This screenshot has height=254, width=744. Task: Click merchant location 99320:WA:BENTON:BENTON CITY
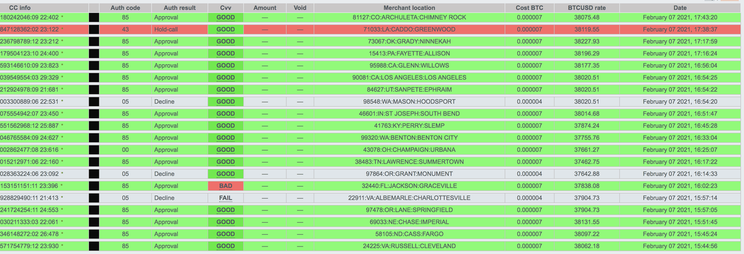pyautogui.click(x=409, y=137)
